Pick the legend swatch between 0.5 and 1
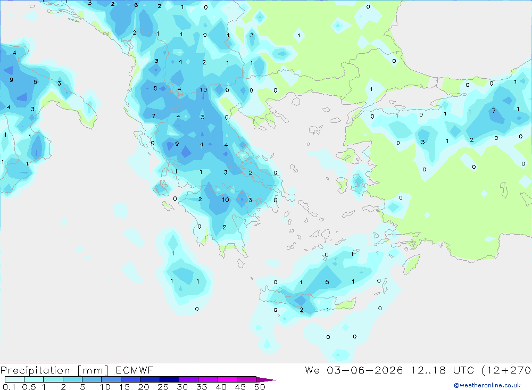The height and width of the screenshot is (390, 532). pos(34,379)
